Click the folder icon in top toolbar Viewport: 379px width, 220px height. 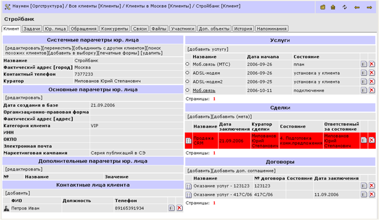pos(323,7)
